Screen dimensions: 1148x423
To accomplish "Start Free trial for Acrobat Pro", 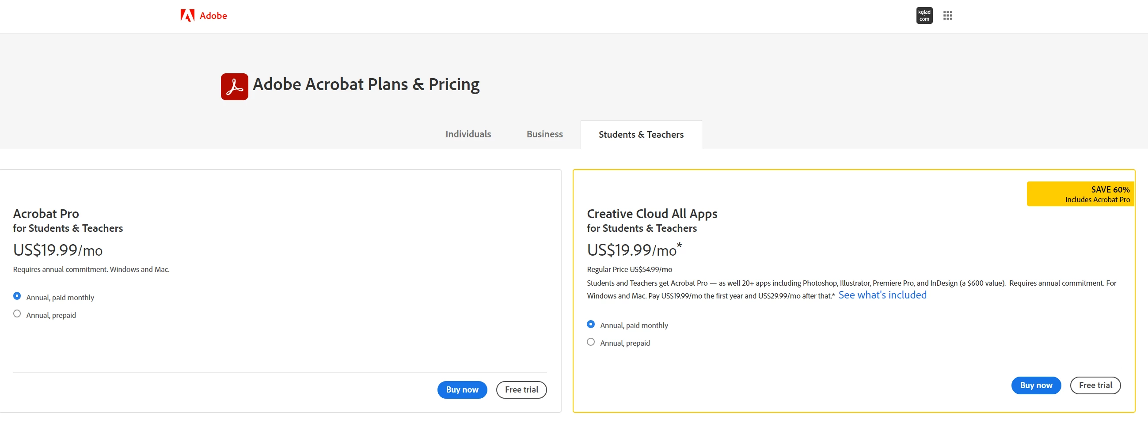I will (x=521, y=389).
